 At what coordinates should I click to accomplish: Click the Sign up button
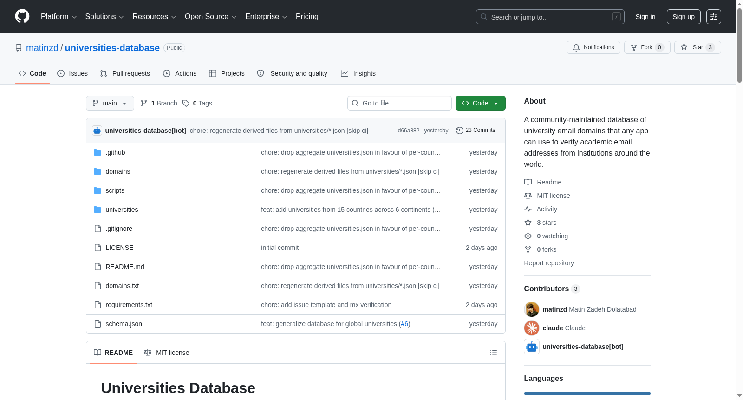[x=684, y=17]
